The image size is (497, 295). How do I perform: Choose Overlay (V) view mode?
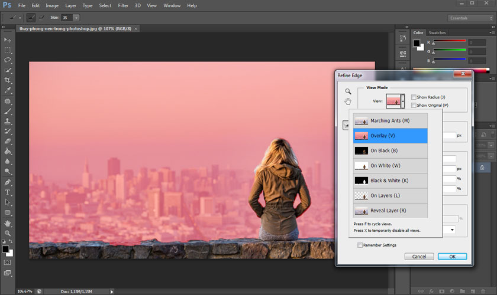(x=390, y=136)
